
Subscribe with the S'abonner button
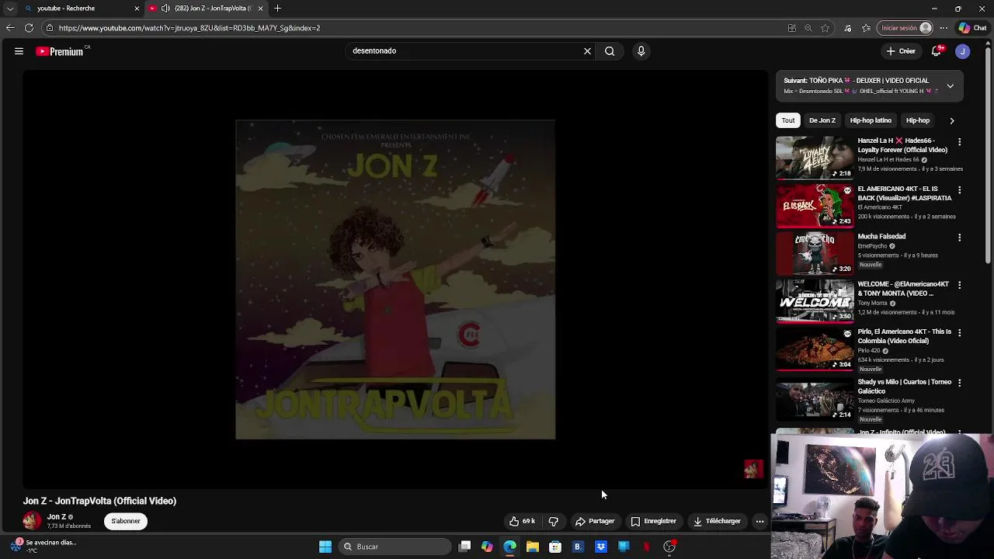[x=126, y=521]
